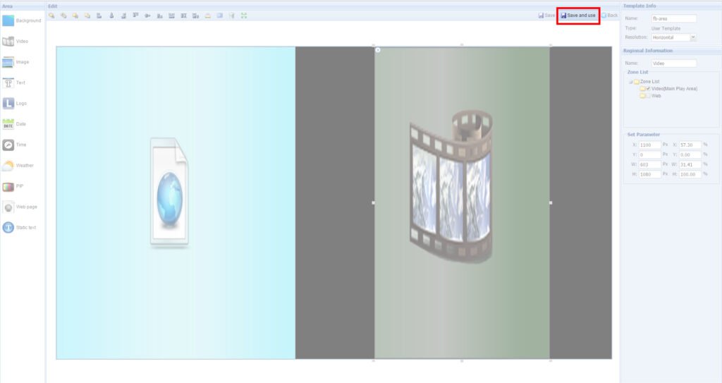Toggle the Video[Main Play Area] checkbox
Viewport: 722px width, 383px height.
coord(648,88)
